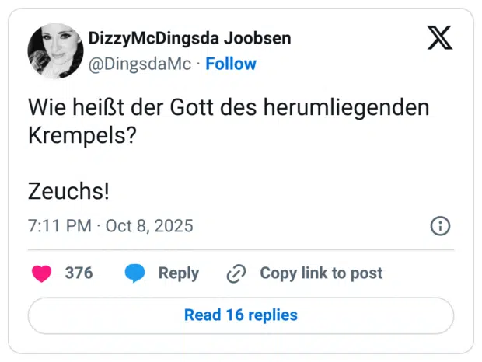The height and width of the screenshot is (362, 482).
Task: Open the DizzyMcDingsda profile picture
Action: [x=55, y=51]
